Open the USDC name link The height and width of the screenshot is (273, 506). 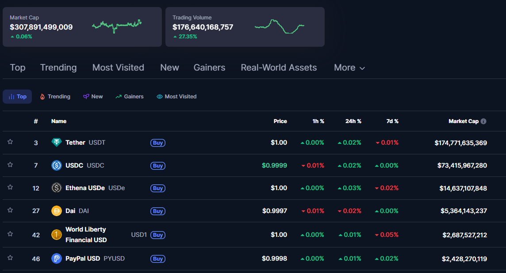(x=84, y=165)
